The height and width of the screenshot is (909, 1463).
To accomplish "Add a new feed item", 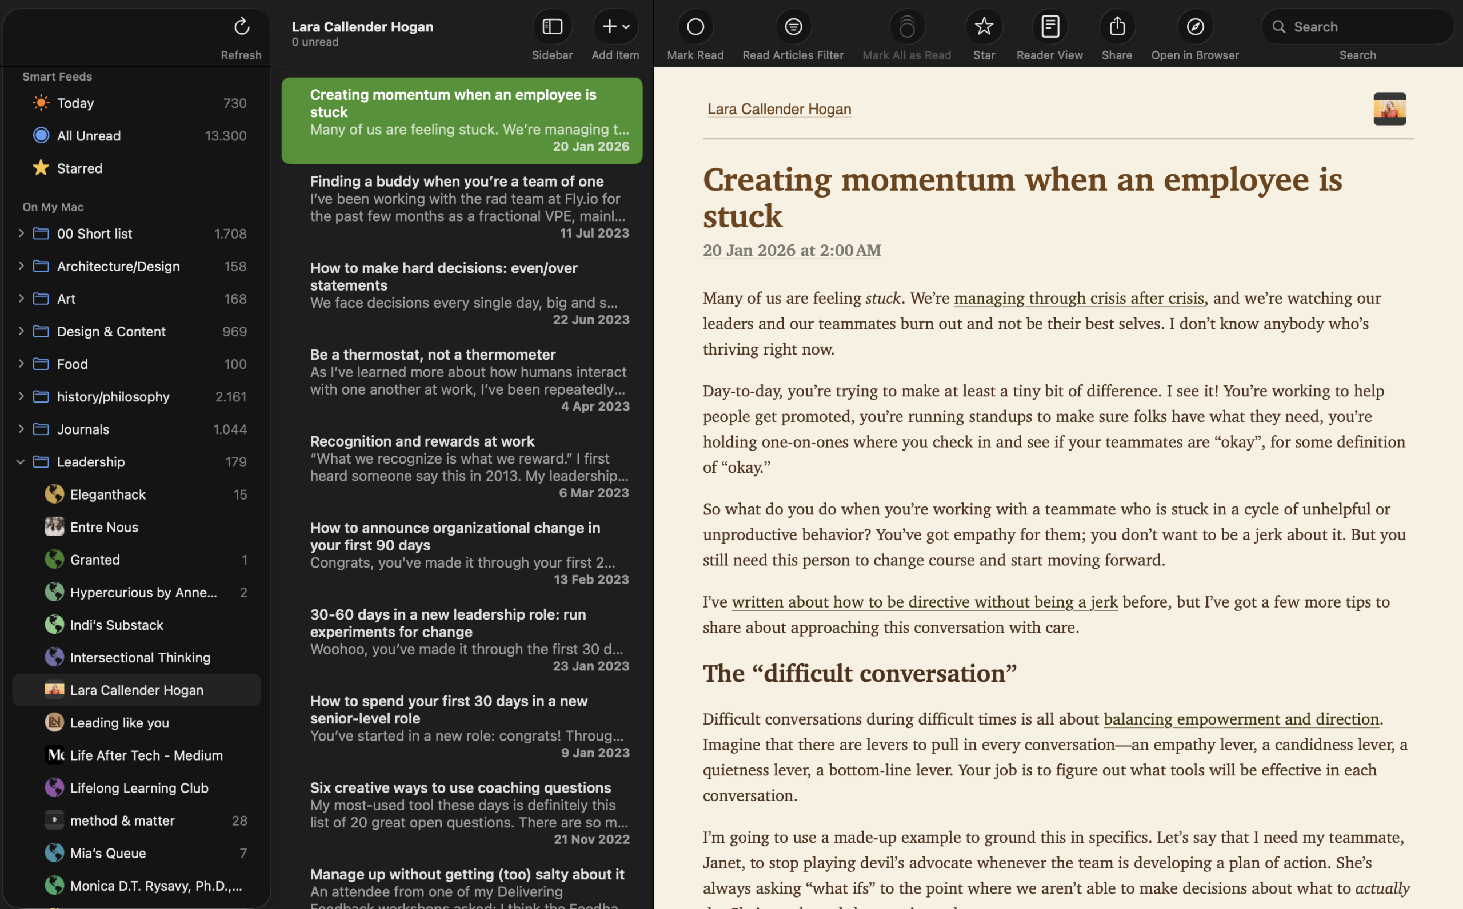I will click(x=609, y=26).
